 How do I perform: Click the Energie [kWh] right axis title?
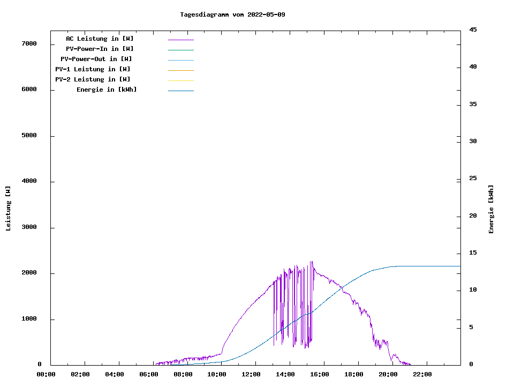click(492, 209)
